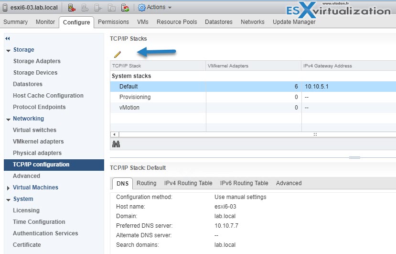Select the Default stack row
Screen dimensions: 396x254
(x=253, y=87)
